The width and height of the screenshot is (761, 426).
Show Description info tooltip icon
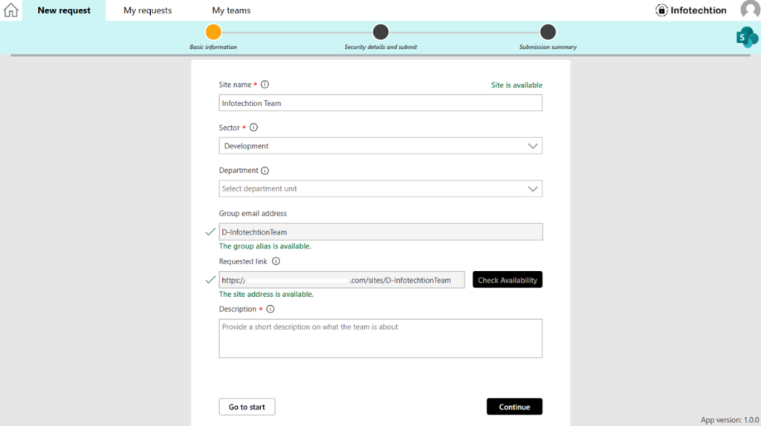(271, 309)
